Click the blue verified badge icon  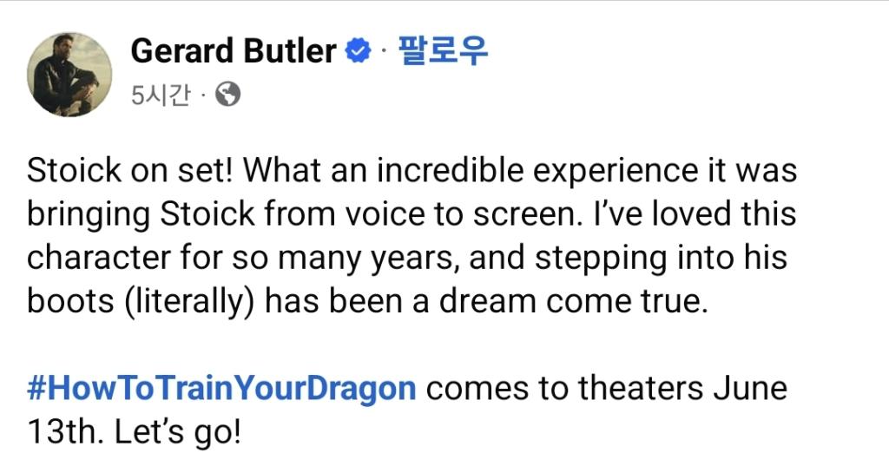359,51
